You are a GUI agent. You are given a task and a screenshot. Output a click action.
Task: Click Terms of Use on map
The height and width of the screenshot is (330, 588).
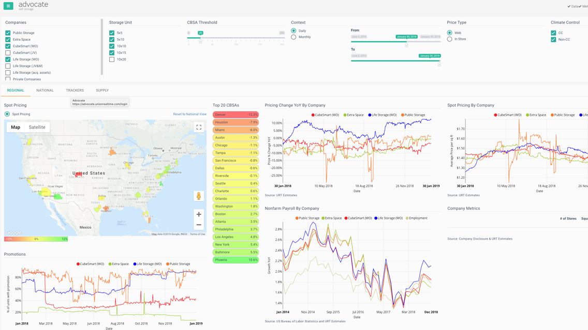(x=197, y=234)
